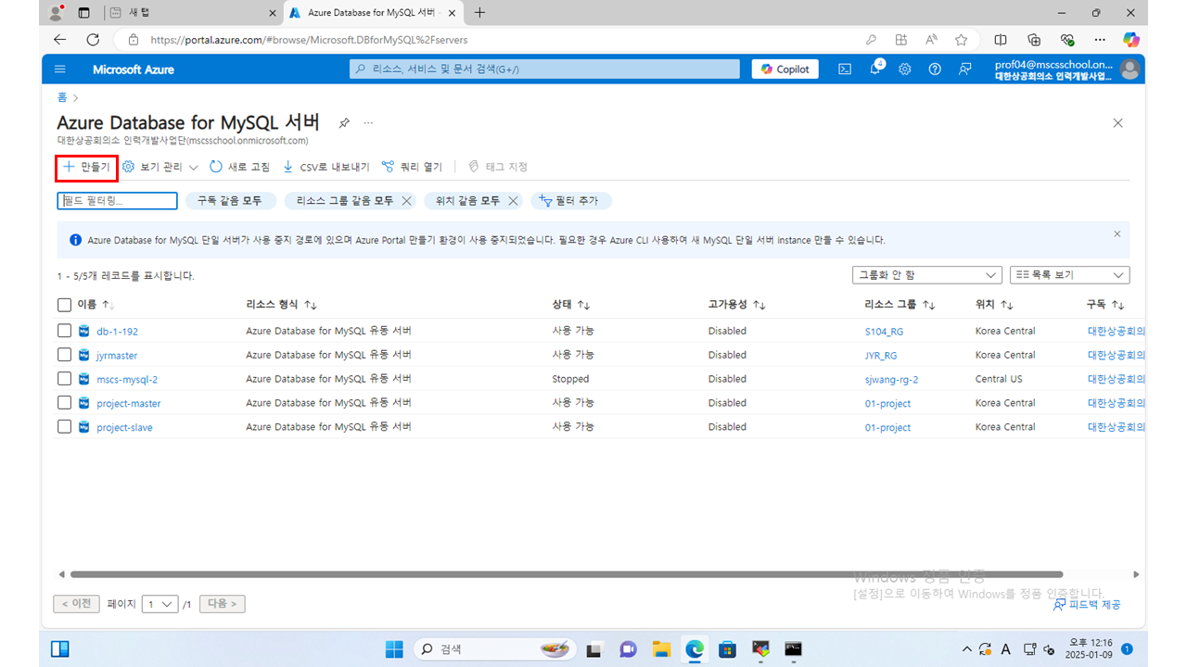The image size is (1187, 667).
Task: Click the Copilot button in Azure header
Action: 785,69
